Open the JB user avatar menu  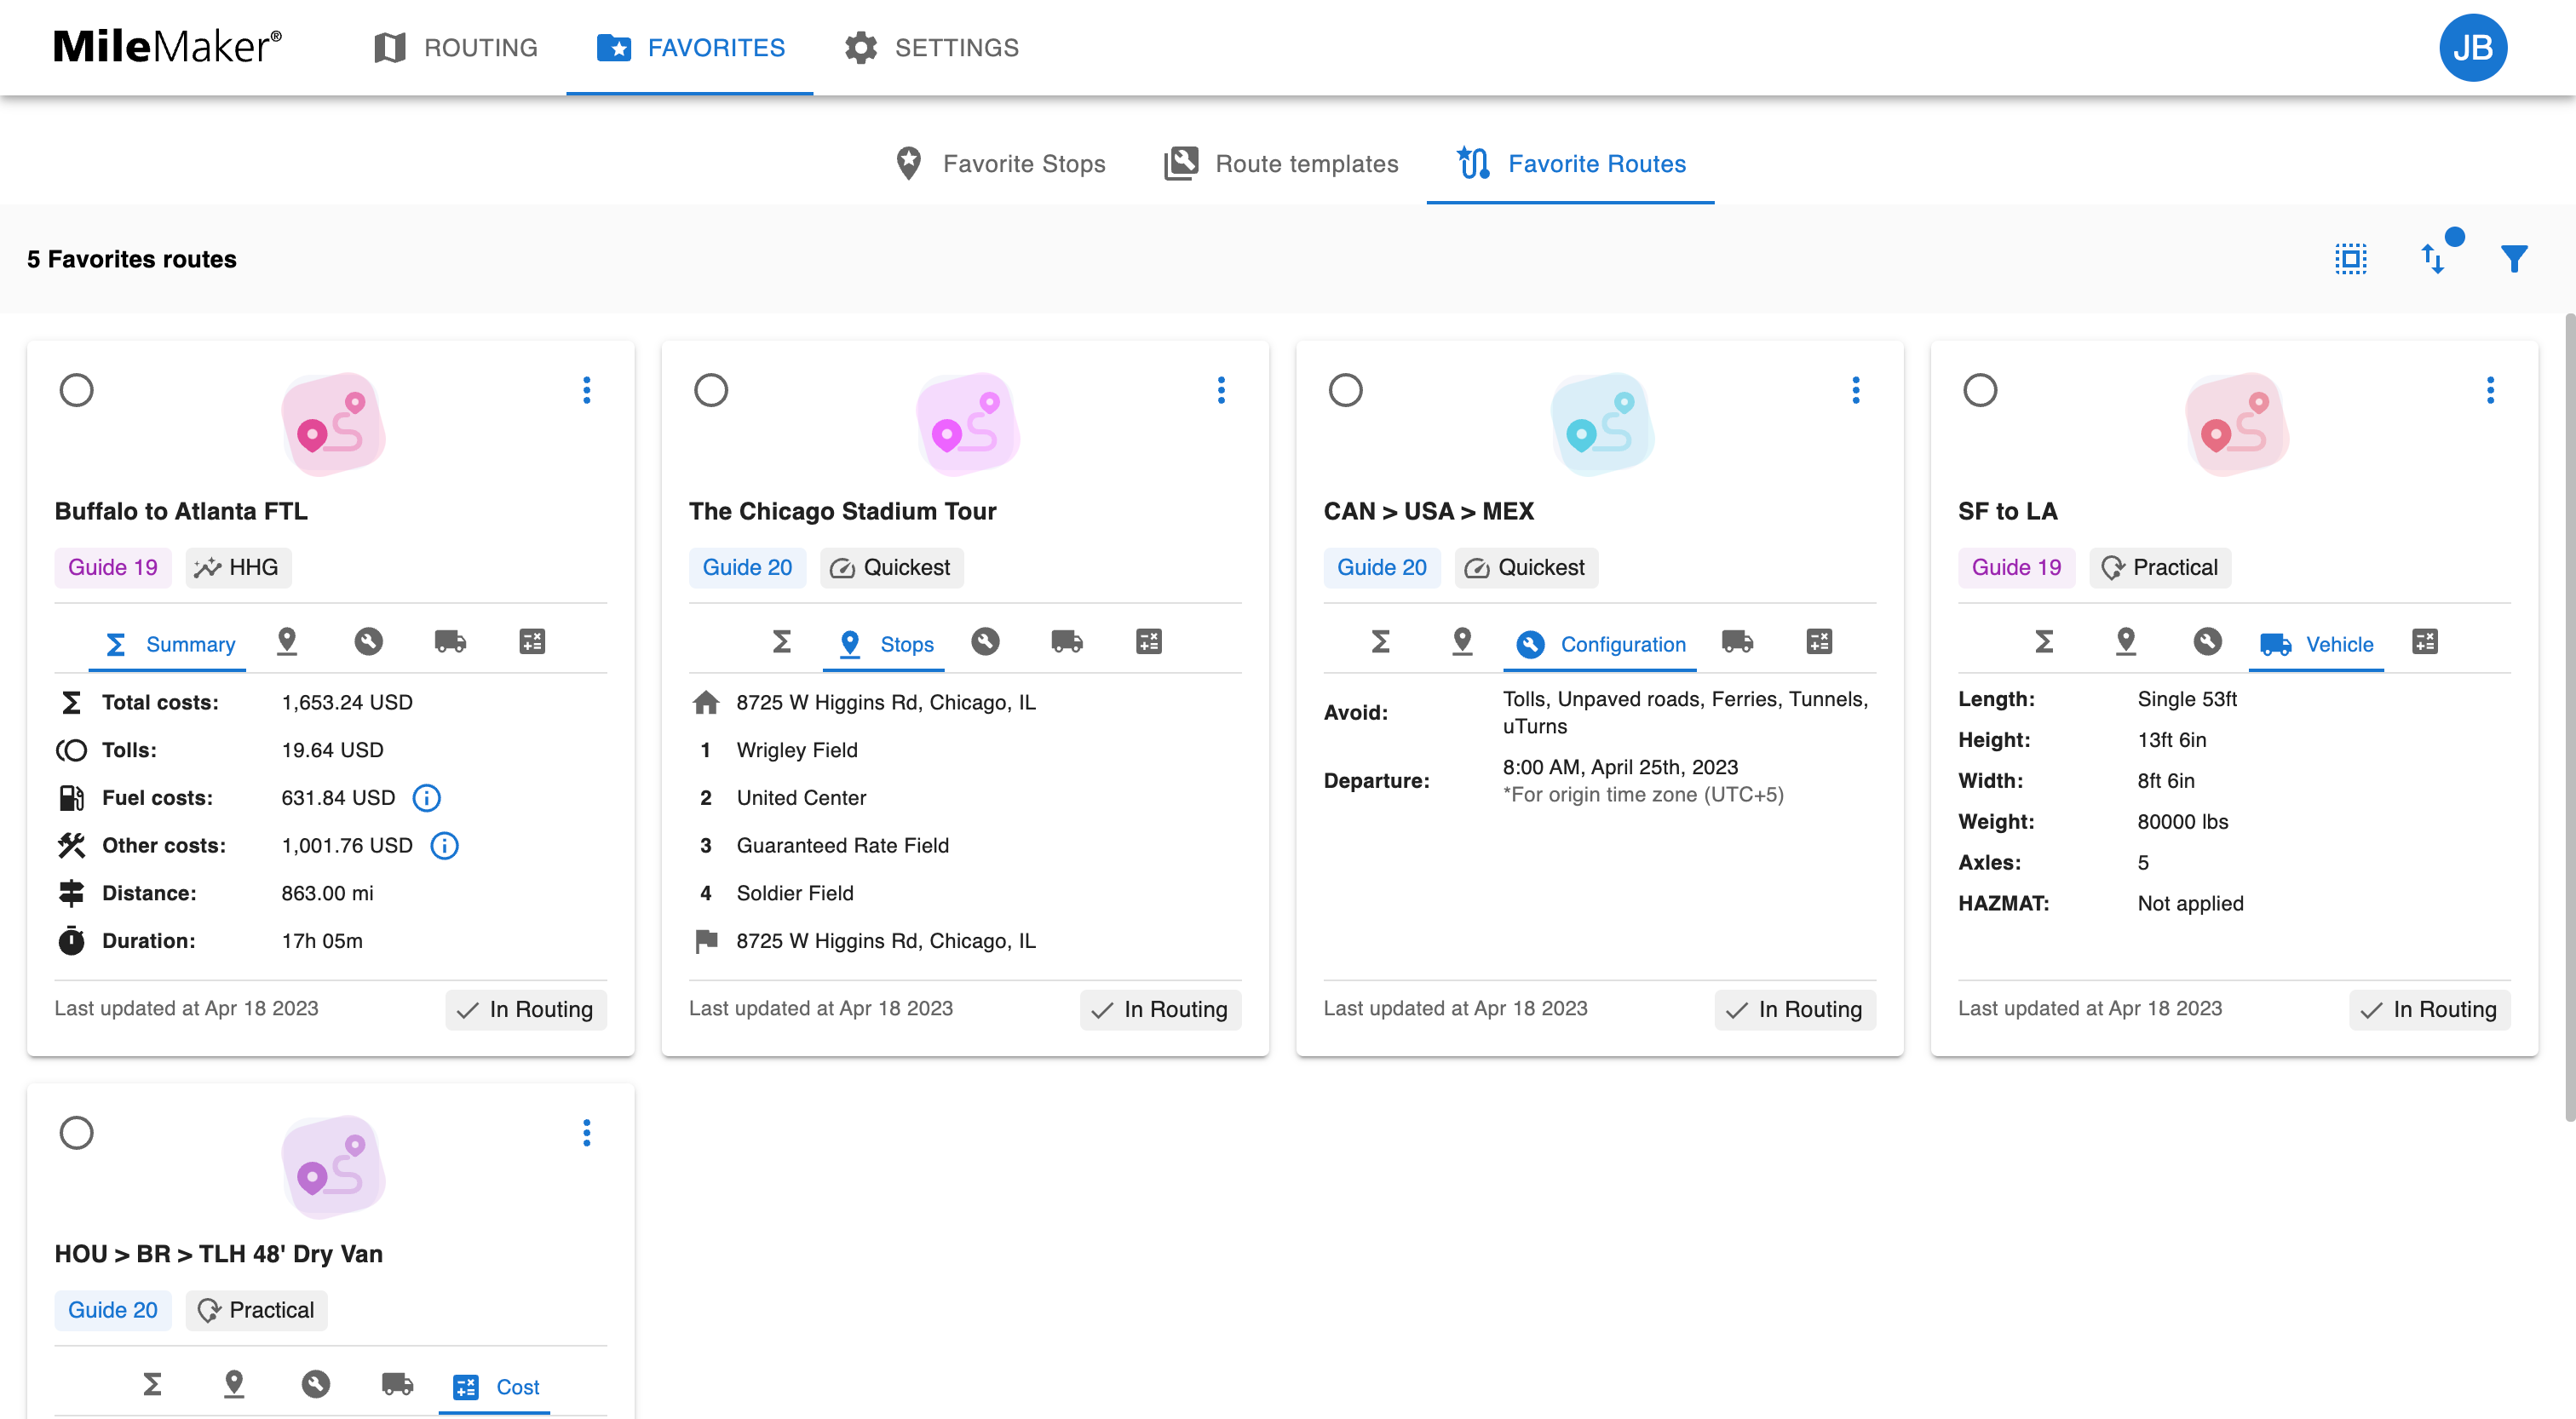pos(2472,47)
